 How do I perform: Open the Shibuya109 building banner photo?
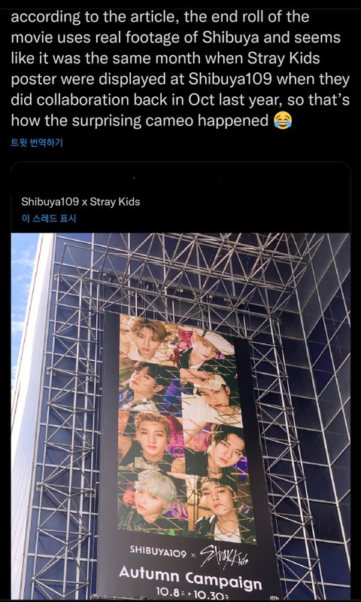click(180, 415)
